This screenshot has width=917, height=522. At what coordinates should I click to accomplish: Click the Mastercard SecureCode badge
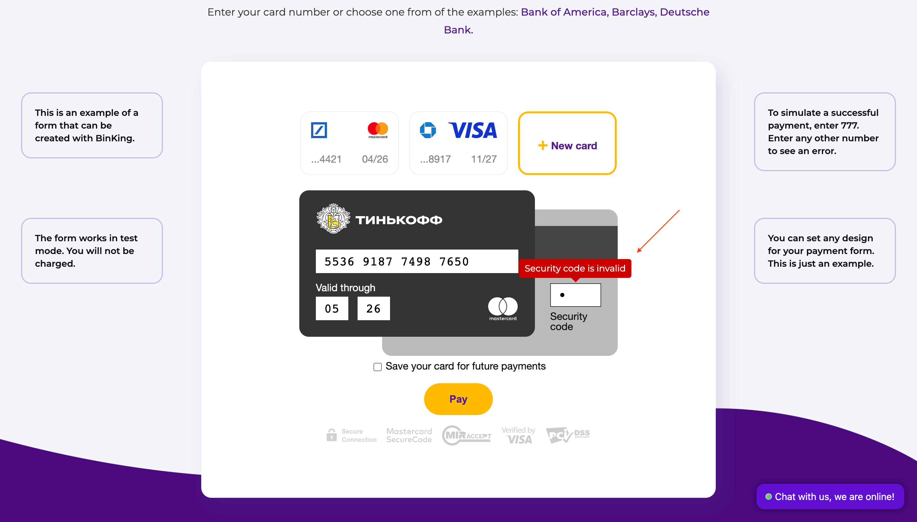coord(409,435)
